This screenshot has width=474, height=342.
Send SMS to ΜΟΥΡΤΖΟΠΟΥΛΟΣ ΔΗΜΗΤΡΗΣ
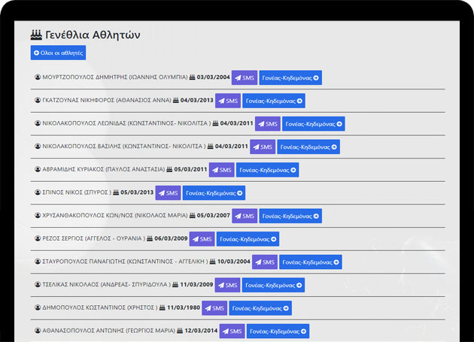[245, 77]
